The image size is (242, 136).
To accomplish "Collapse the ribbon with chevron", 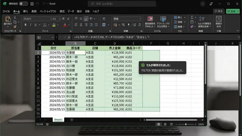I will 238,31.
